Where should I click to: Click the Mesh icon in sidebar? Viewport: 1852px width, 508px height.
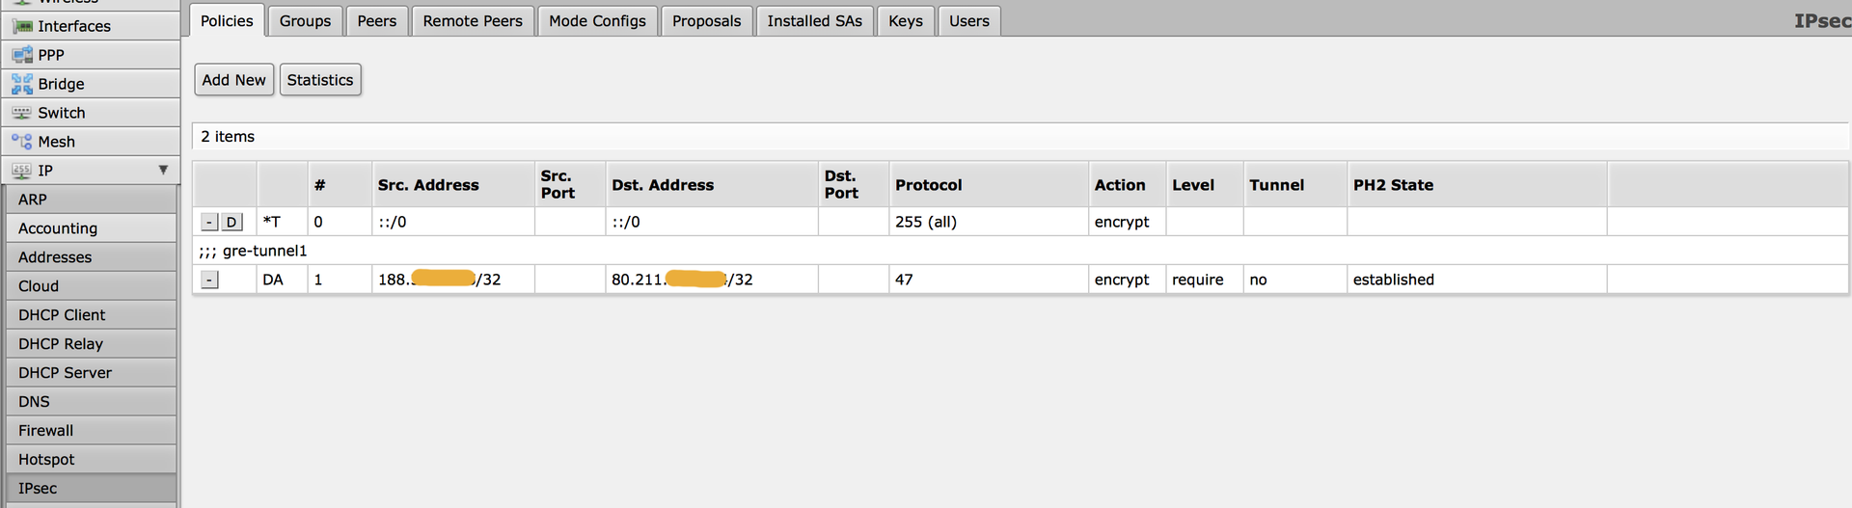tap(22, 142)
